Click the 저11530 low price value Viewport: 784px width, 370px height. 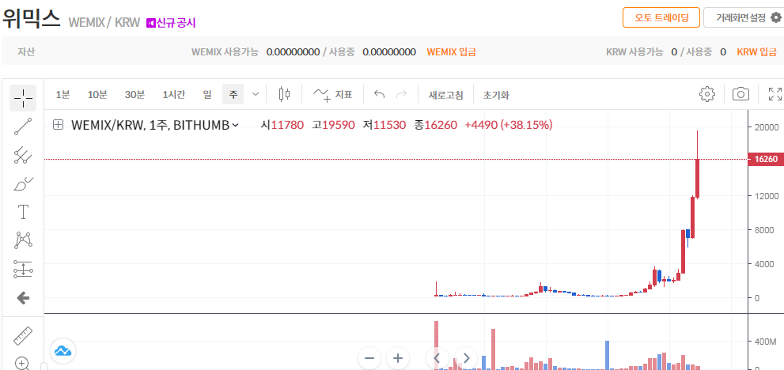tap(384, 125)
